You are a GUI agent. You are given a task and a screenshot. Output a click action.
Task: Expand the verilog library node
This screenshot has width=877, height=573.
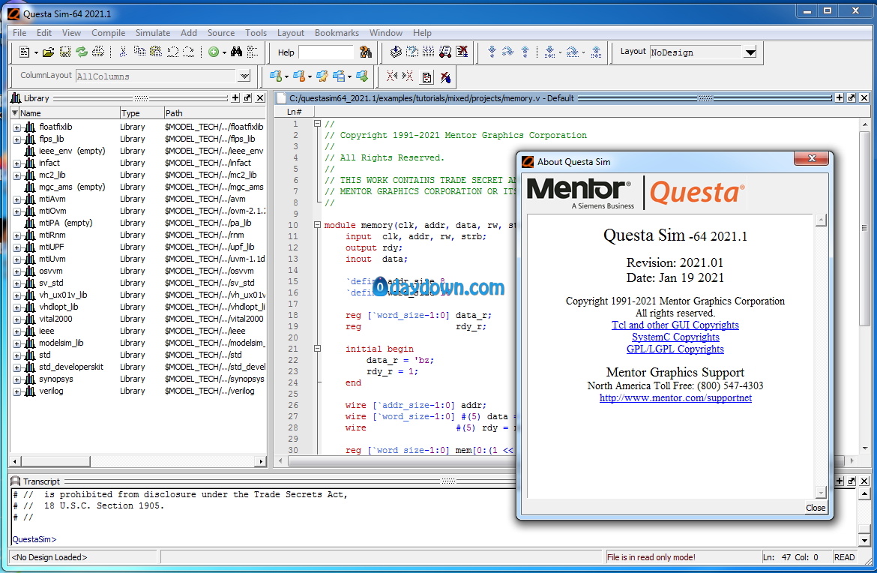16,391
